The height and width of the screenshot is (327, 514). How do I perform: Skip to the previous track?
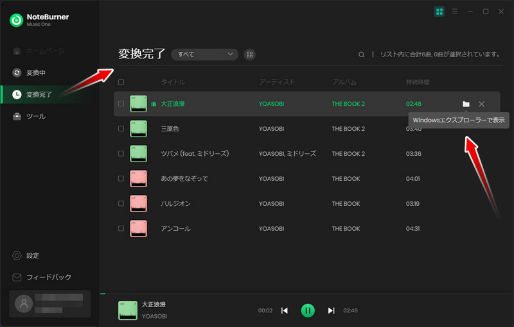285,310
